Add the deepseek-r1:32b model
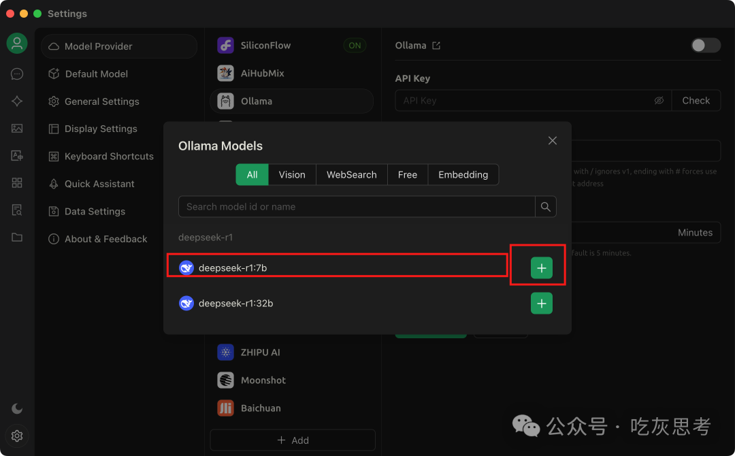 (542, 304)
